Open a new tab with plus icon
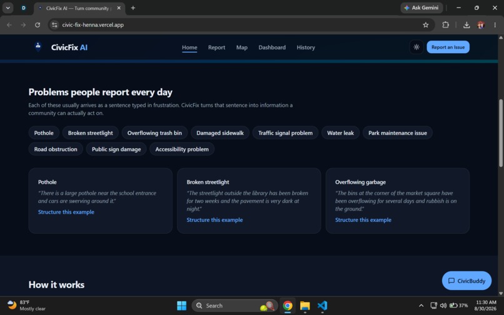504x315 pixels. [x=133, y=8]
